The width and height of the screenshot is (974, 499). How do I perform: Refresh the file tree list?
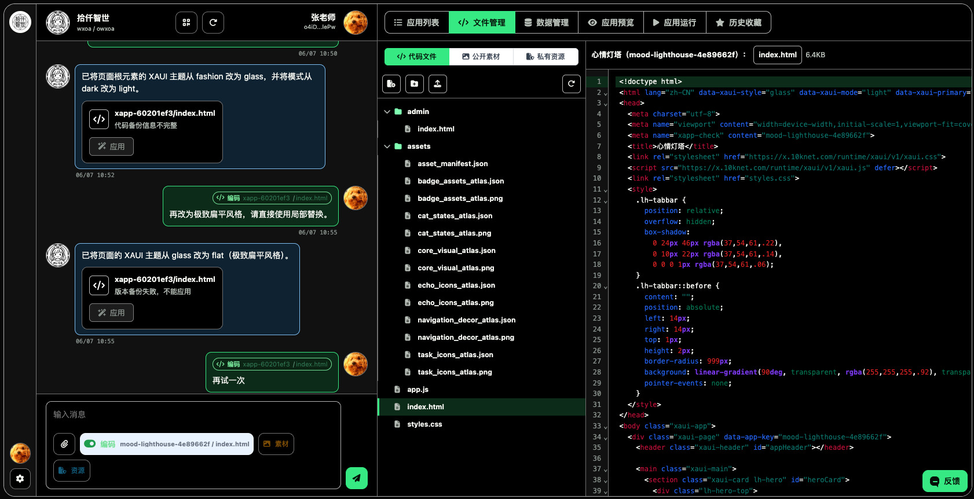pos(572,84)
